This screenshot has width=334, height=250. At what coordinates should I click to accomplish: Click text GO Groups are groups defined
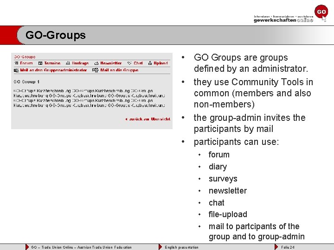point(251,63)
